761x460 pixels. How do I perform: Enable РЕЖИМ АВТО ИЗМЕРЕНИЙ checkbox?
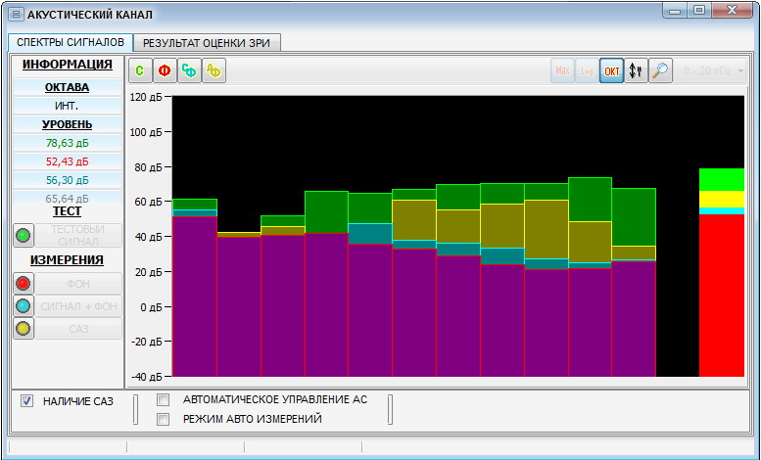coord(164,419)
